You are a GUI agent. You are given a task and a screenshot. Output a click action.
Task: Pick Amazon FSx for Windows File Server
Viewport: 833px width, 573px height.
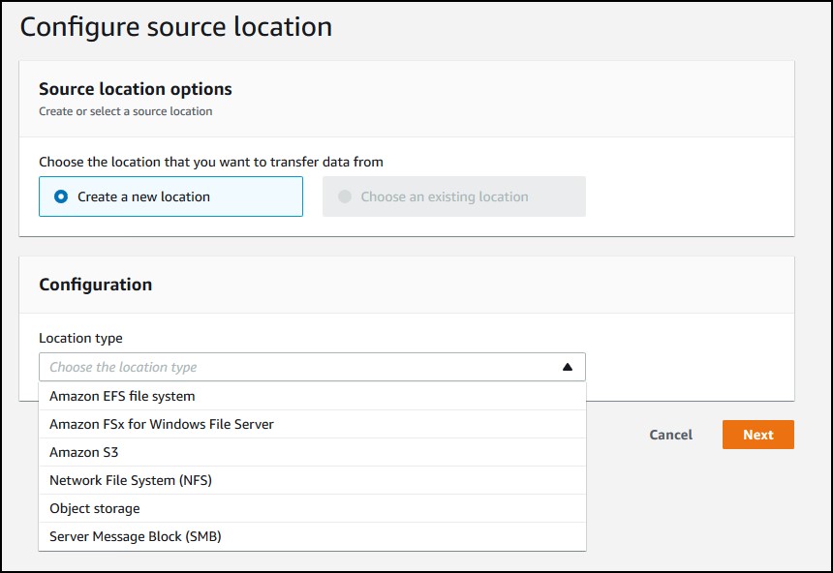point(312,424)
